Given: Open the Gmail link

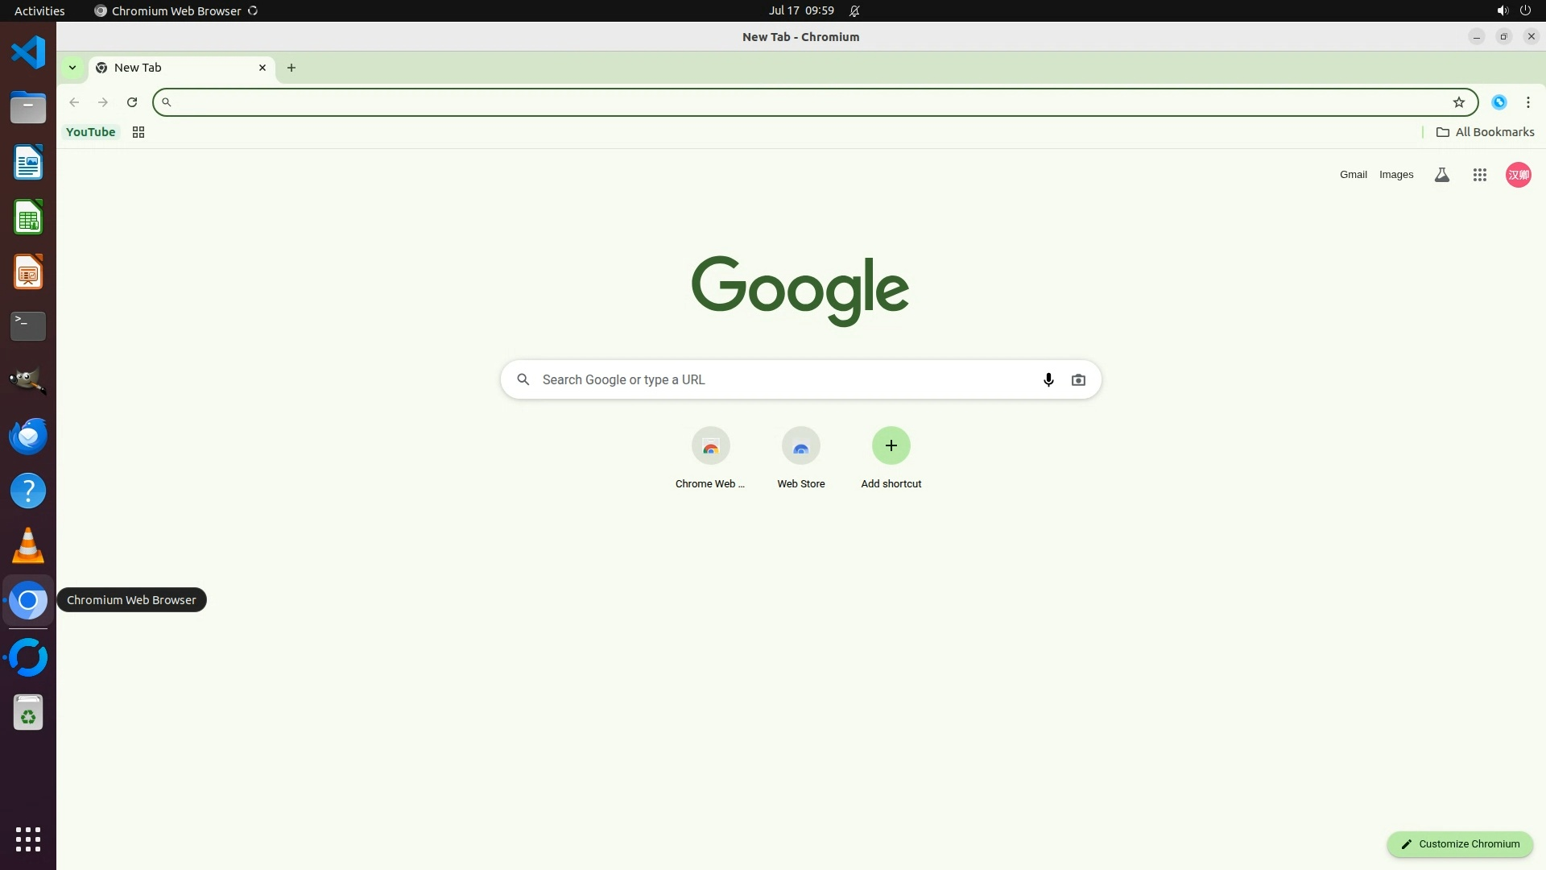Looking at the screenshot, I should click(1353, 175).
